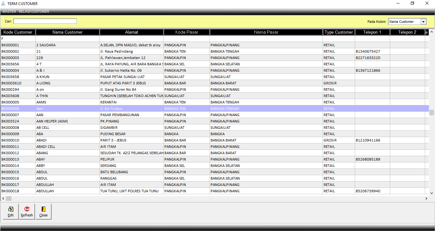Click the Nama Customer column header

(68, 32)
